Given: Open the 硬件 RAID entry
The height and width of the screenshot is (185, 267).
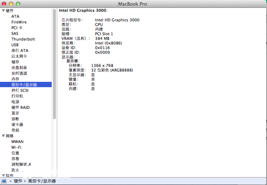Looking at the screenshot, I should (x=20, y=107).
